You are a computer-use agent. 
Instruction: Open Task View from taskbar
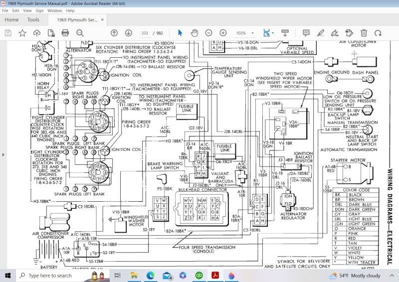tap(118, 276)
